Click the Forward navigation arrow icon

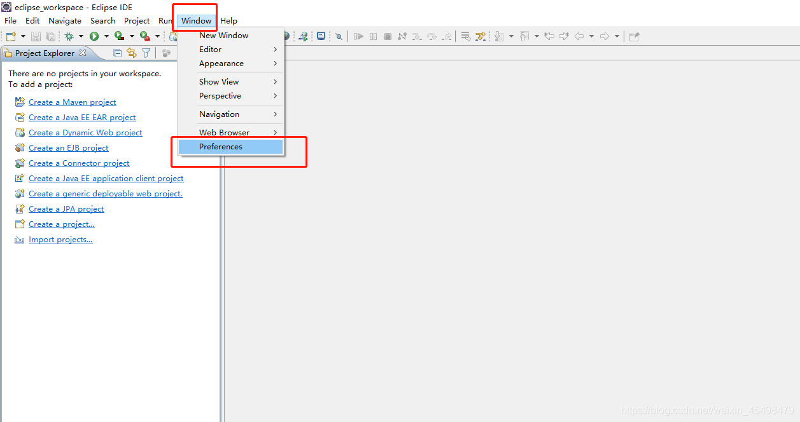pyautogui.click(x=605, y=36)
